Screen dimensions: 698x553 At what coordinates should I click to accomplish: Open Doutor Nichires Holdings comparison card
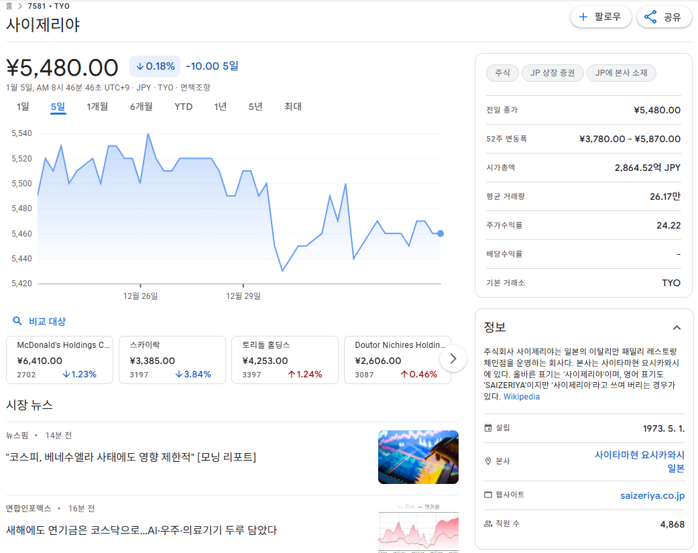(398, 359)
